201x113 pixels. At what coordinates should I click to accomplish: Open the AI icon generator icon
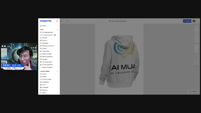41,62
